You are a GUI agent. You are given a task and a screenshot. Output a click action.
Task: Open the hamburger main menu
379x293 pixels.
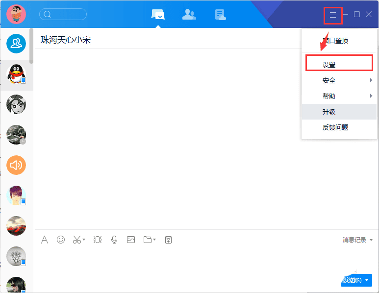coord(333,15)
